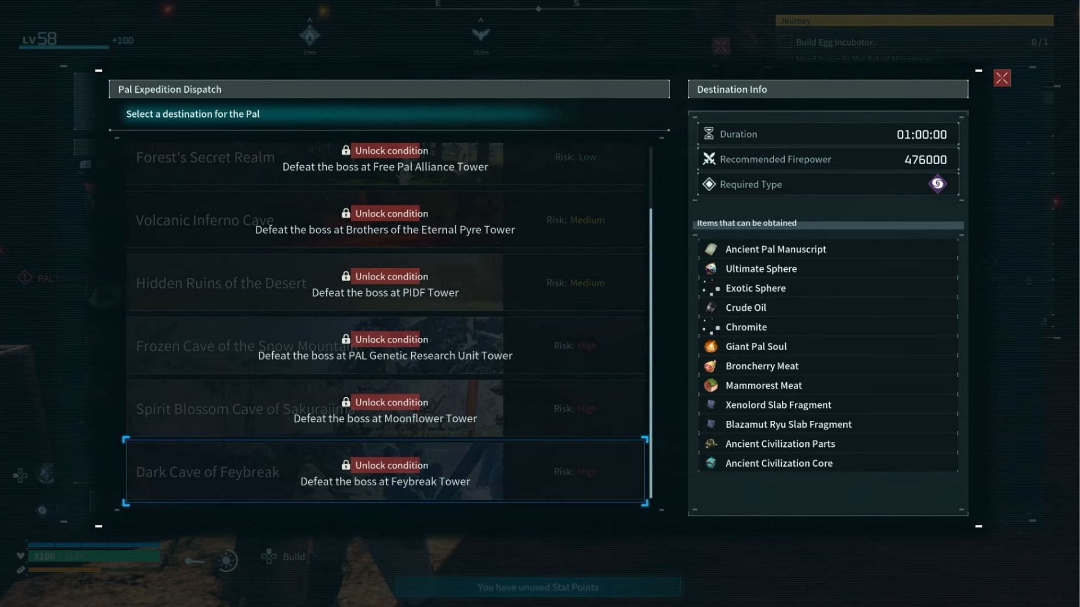Expand Spirit Blossom Cave of Sakurajima entry

pos(384,407)
